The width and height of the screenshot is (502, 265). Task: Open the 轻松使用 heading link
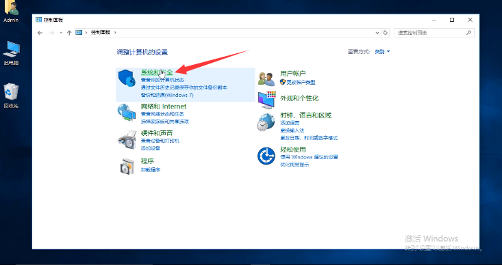(x=293, y=150)
